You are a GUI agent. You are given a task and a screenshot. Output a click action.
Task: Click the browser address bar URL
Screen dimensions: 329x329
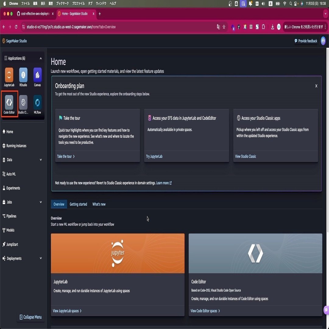pyautogui.click(x=71, y=27)
